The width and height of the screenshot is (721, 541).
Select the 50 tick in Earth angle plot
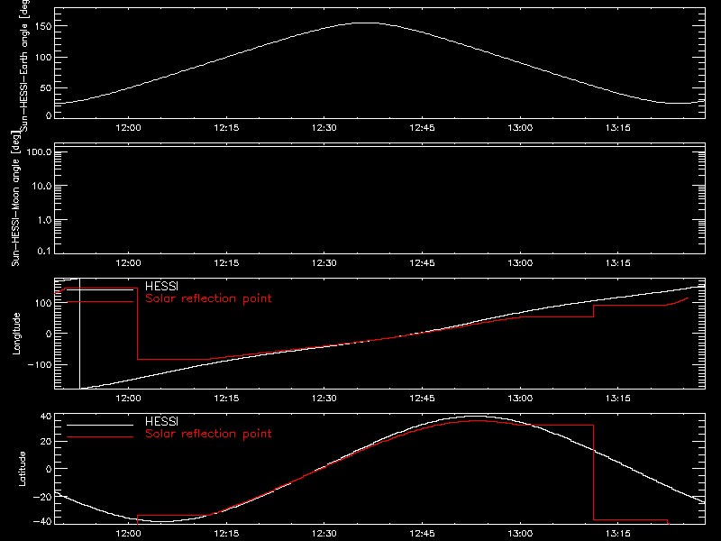[46, 87]
